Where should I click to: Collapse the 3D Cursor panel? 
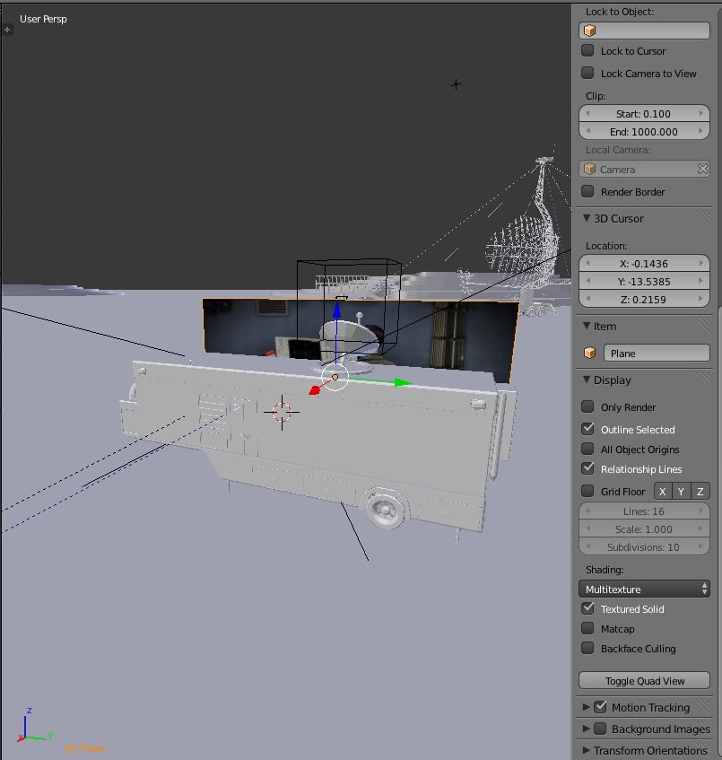tap(587, 218)
